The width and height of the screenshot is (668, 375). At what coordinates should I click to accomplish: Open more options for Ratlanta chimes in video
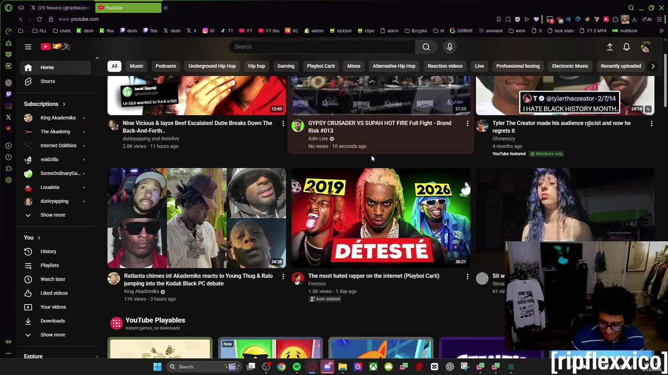(283, 277)
